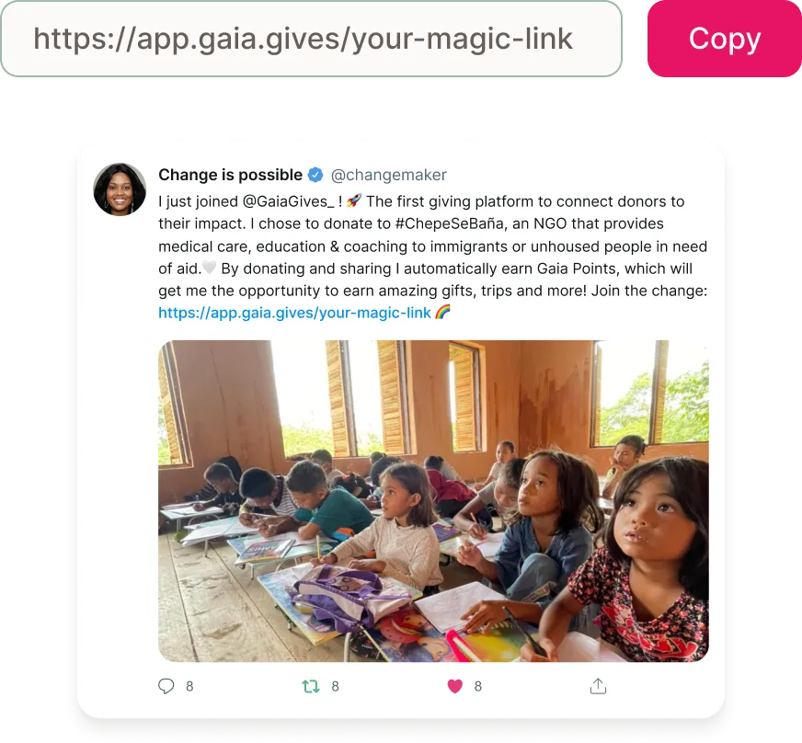802x743 pixels.
Task: Click the @GaiaGives_ mention in tweet
Action: point(288,201)
